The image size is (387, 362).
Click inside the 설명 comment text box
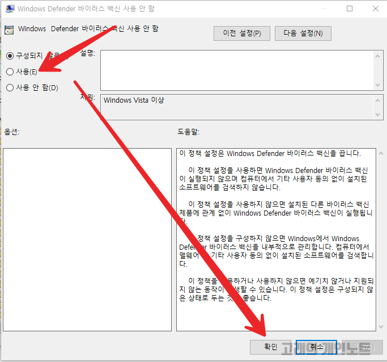237,70
